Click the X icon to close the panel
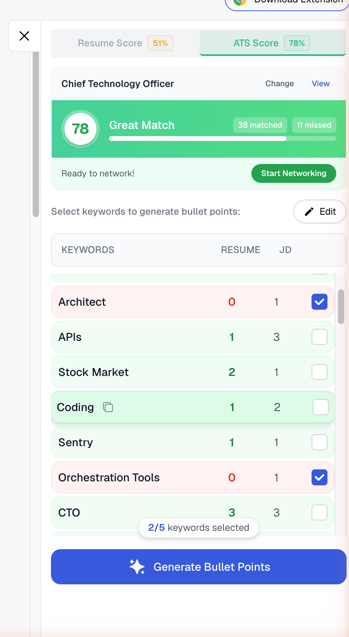The height and width of the screenshot is (637, 349). click(24, 36)
